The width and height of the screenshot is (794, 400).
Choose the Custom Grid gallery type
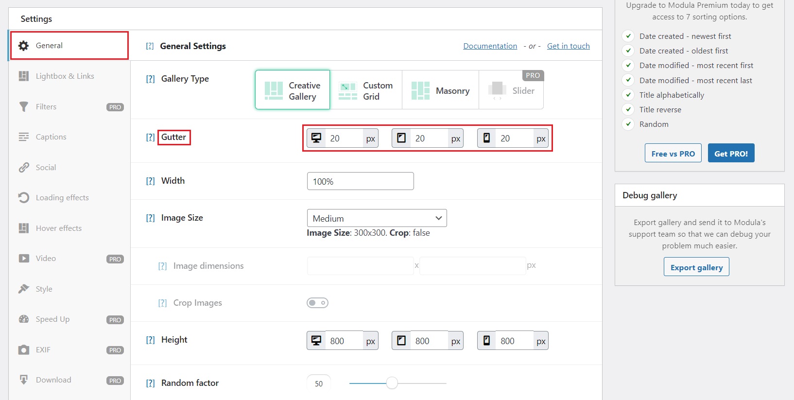tap(366, 90)
